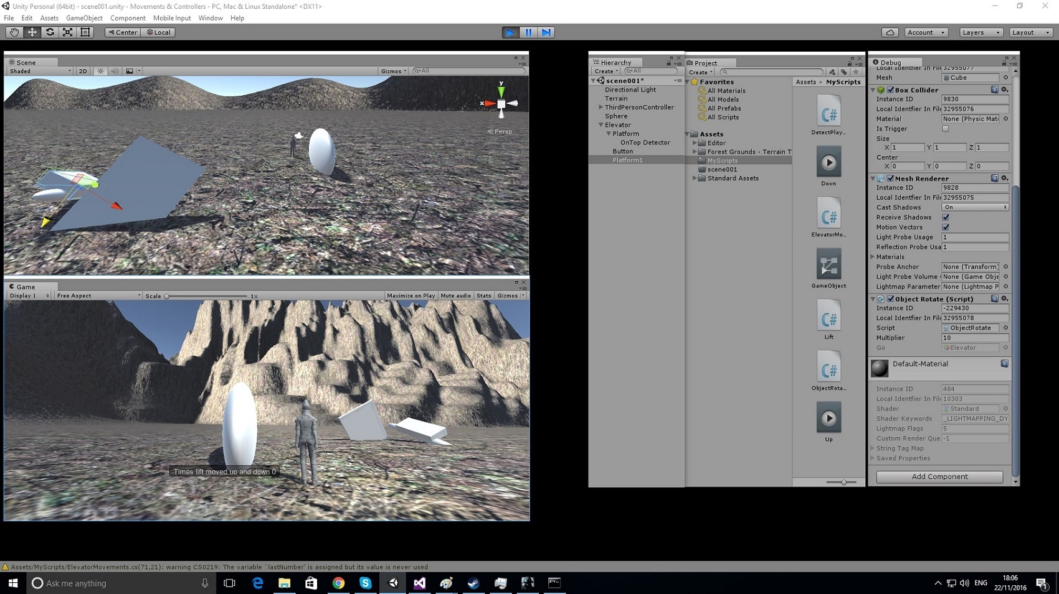Toggle Center pivot mode button
1059x594 pixels.
coord(123,32)
